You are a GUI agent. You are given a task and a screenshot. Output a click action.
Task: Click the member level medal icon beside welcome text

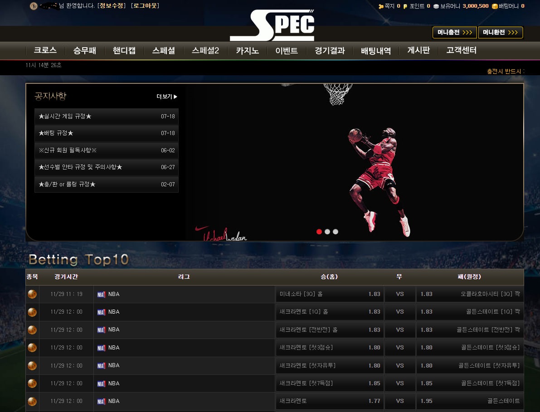tap(33, 6)
